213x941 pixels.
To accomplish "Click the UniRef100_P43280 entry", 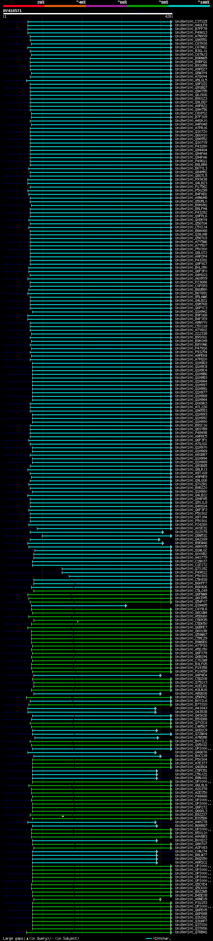I will tap(191, 147).
